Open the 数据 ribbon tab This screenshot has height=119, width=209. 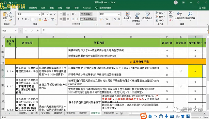[52, 8]
